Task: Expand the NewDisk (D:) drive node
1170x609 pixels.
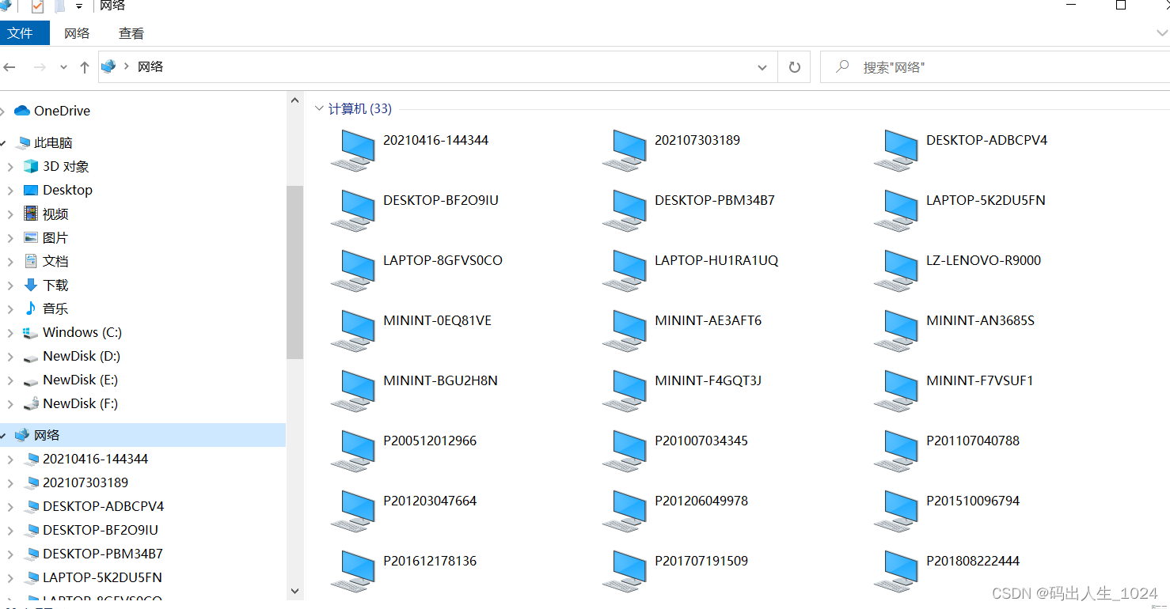Action: (x=10, y=357)
